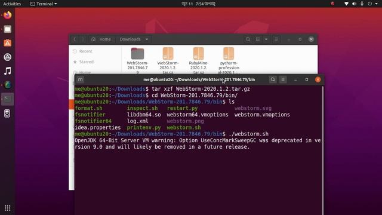Screen dimensions: 382x215
Task: Click 'webstorm.sh' in the ls output
Action: [x=184, y=127]
